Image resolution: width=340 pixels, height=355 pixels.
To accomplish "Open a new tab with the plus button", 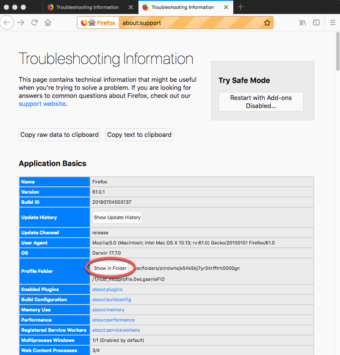I will [x=240, y=7].
